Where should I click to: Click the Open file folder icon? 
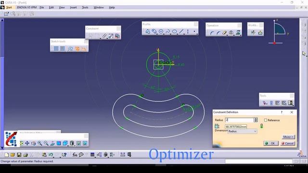click(x=13, y=155)
